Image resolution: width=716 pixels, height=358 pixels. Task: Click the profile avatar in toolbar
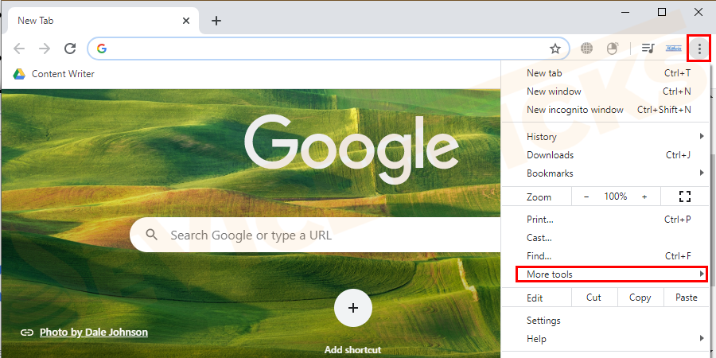click(x=674, y=48)
